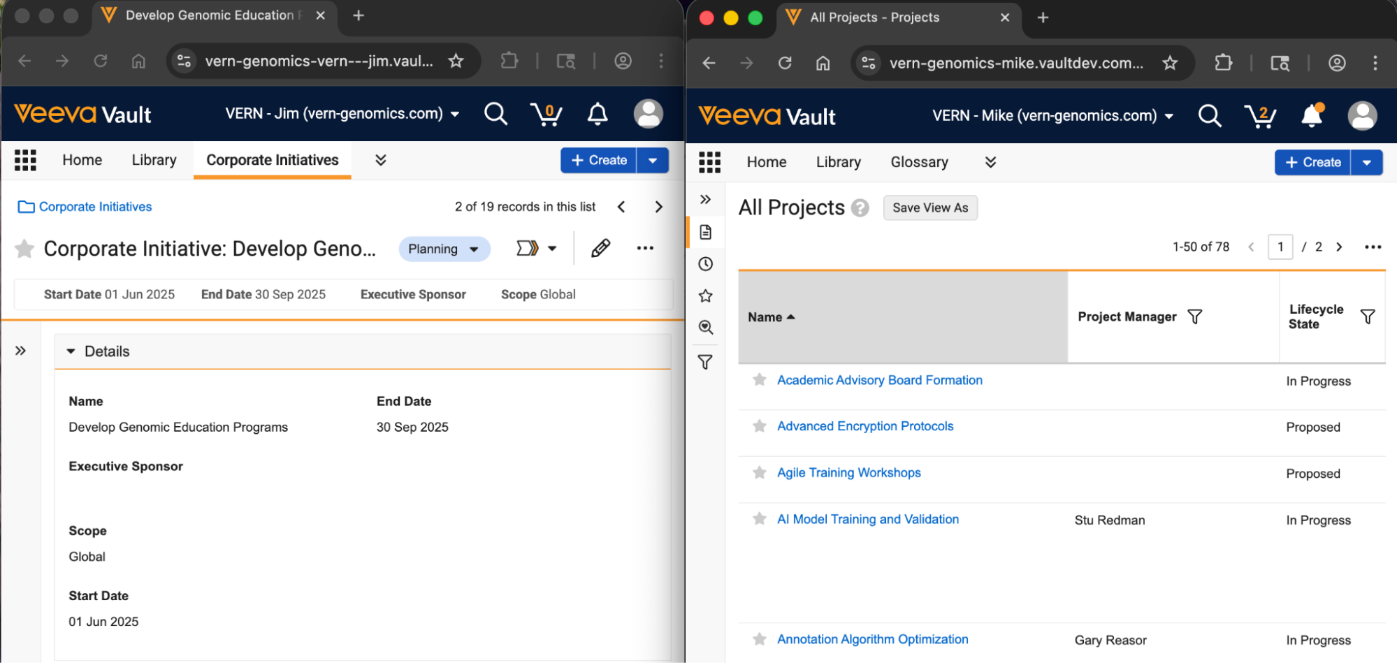Star the Agile Training Workshops project

[759, 473]
